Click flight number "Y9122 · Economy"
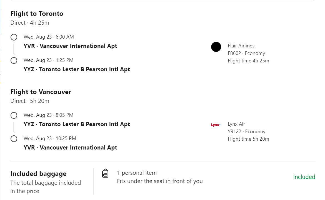 point(246,131)
